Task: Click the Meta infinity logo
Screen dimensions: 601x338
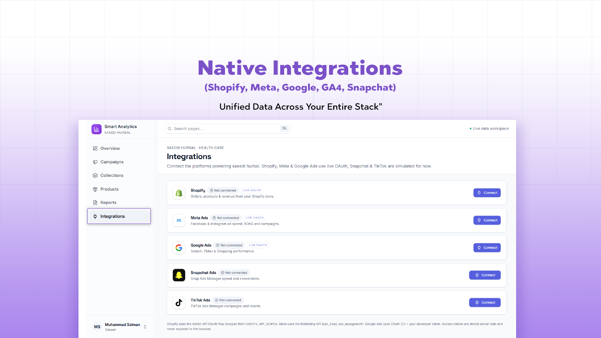Action: [179, 220]
